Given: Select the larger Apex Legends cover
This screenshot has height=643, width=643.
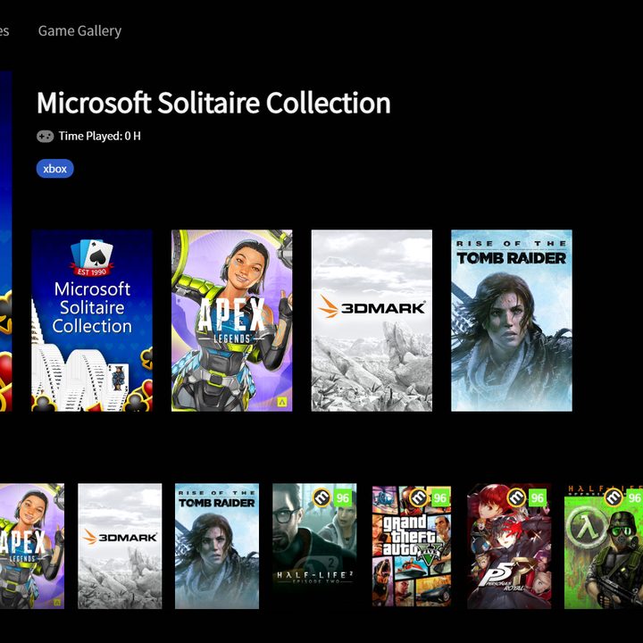Looking at the screenshot, I should [x=231, y=321].
